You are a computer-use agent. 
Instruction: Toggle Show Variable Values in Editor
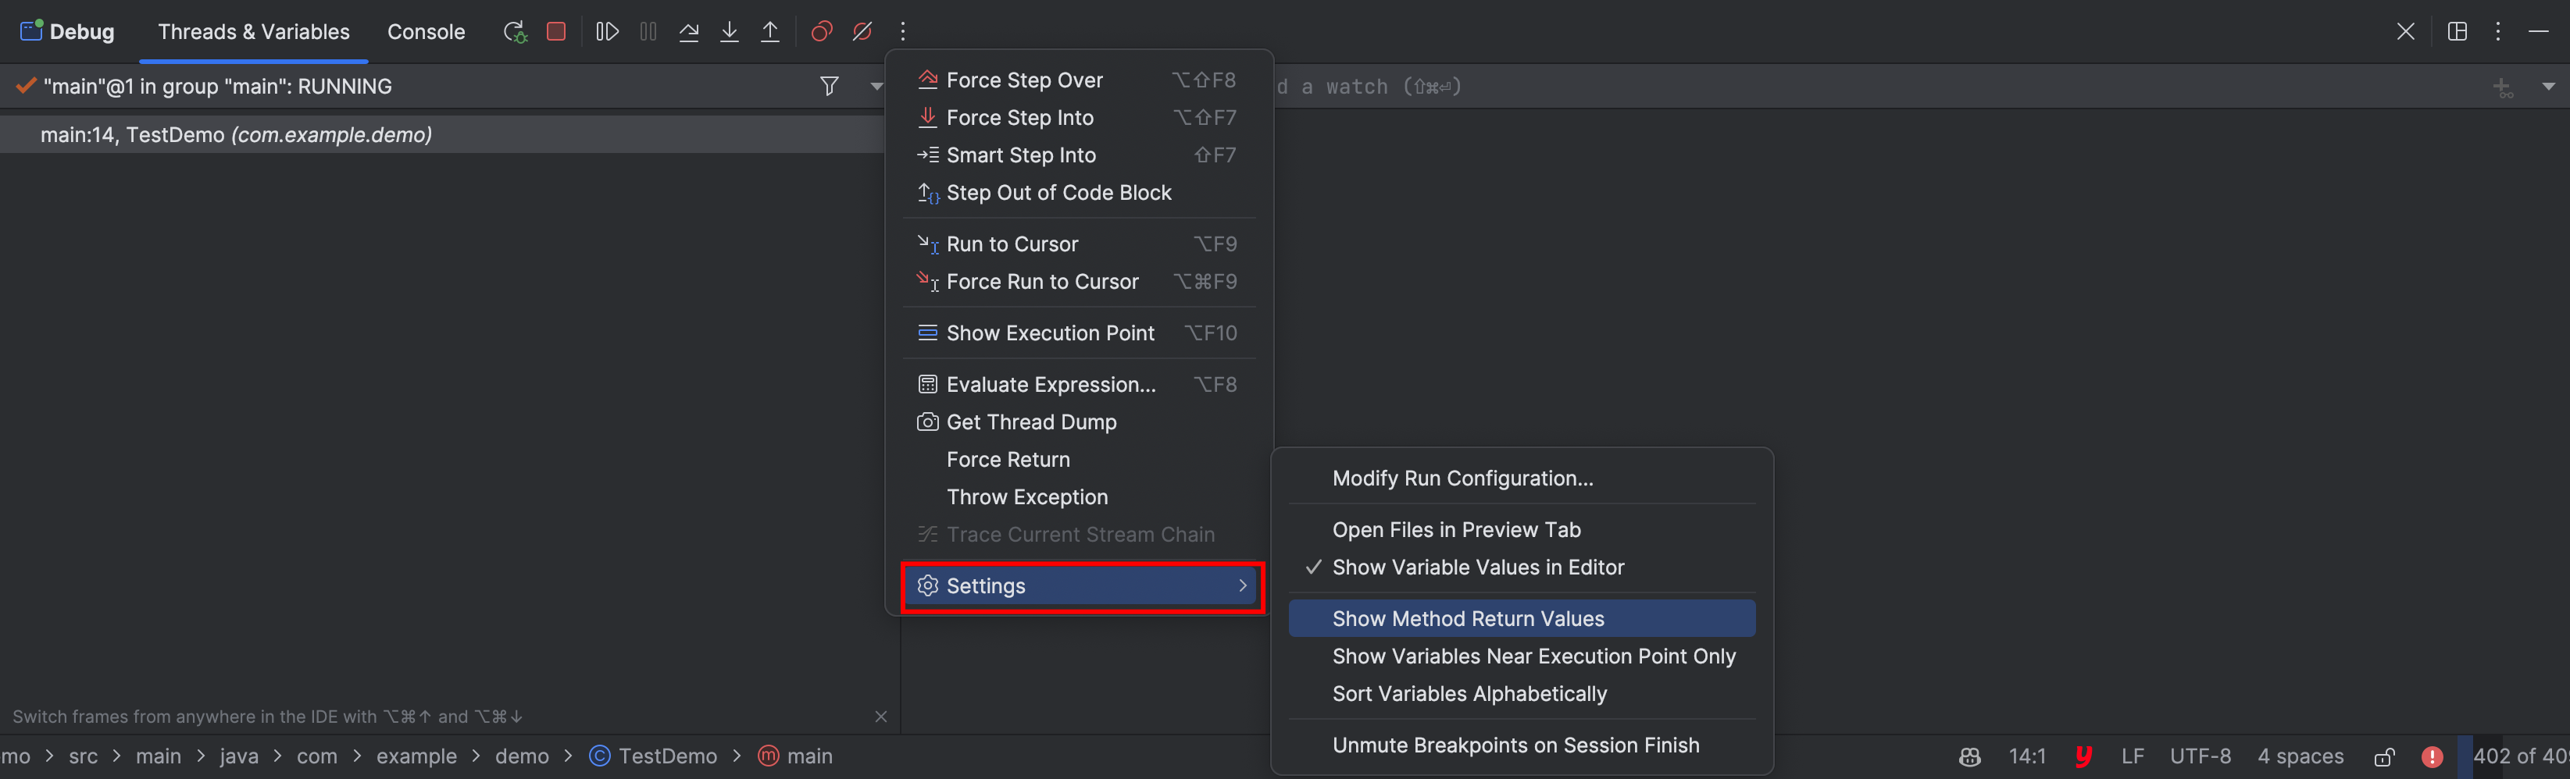coord(1477,567)
